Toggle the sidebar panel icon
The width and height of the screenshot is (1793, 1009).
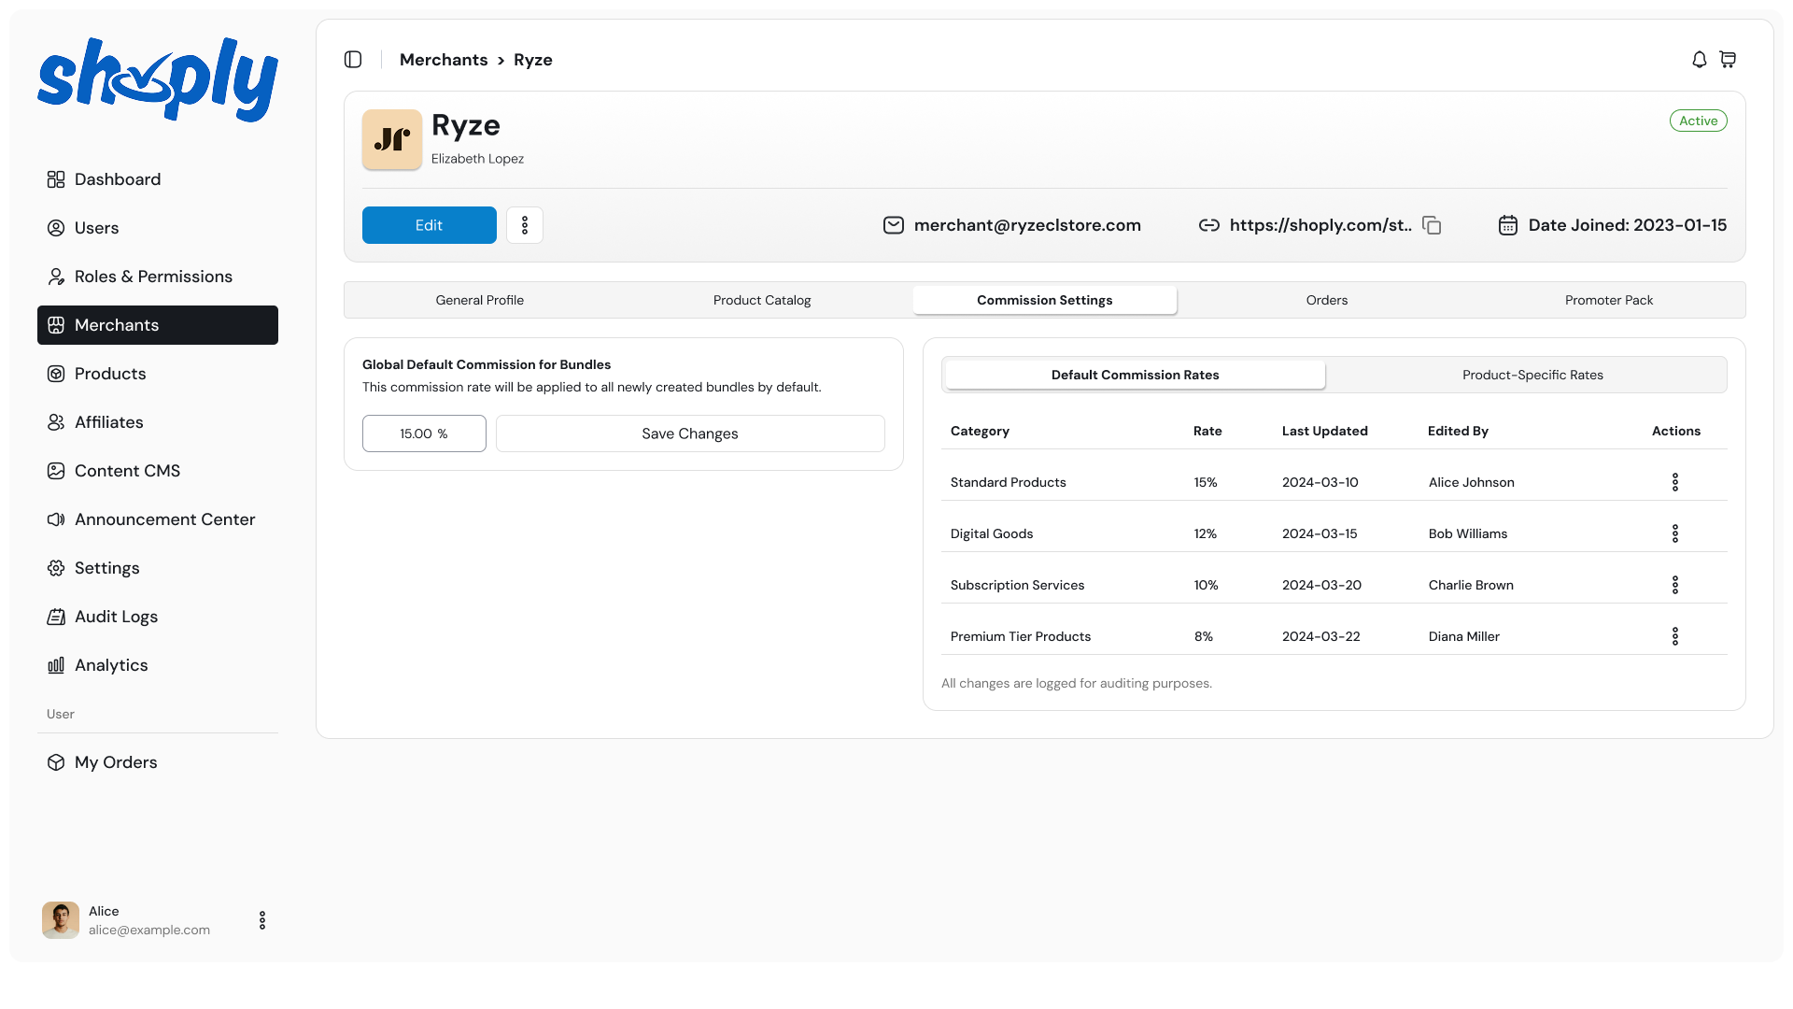[353, 60]
